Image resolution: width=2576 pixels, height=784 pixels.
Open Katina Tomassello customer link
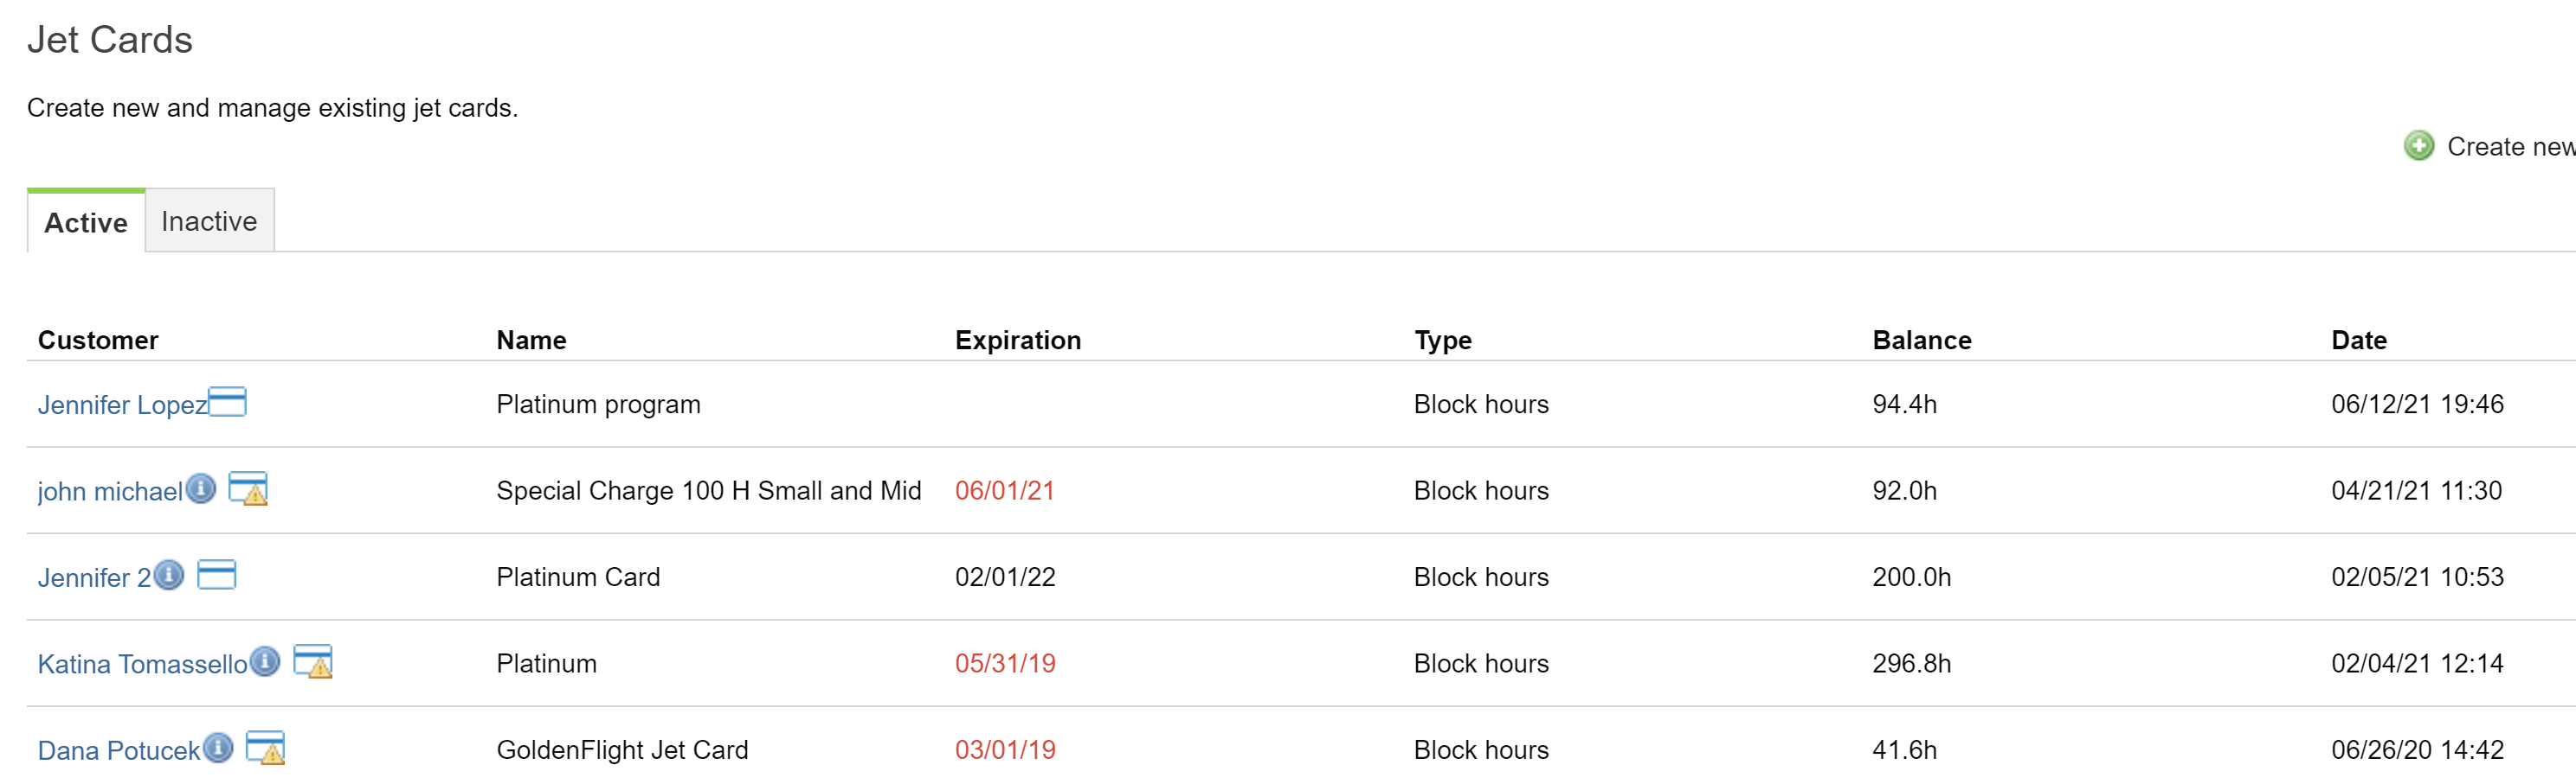(x=142, y=664)
